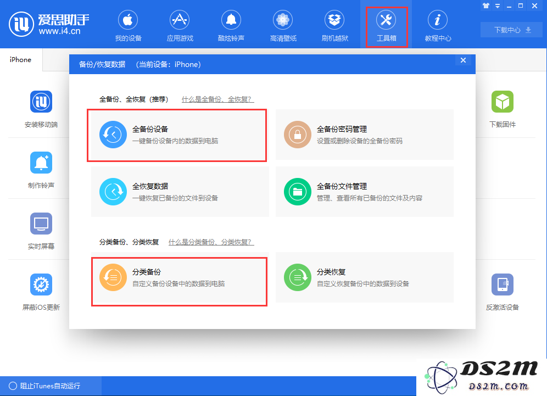
Task: Select 全备份密码管理 title text
Action: click(342, 129)
